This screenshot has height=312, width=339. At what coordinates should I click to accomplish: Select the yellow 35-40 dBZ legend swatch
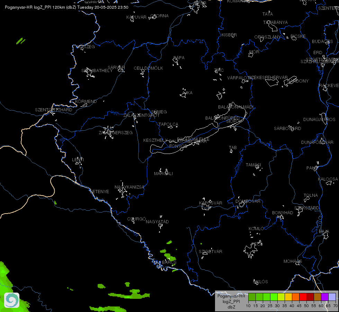(288, 297)
